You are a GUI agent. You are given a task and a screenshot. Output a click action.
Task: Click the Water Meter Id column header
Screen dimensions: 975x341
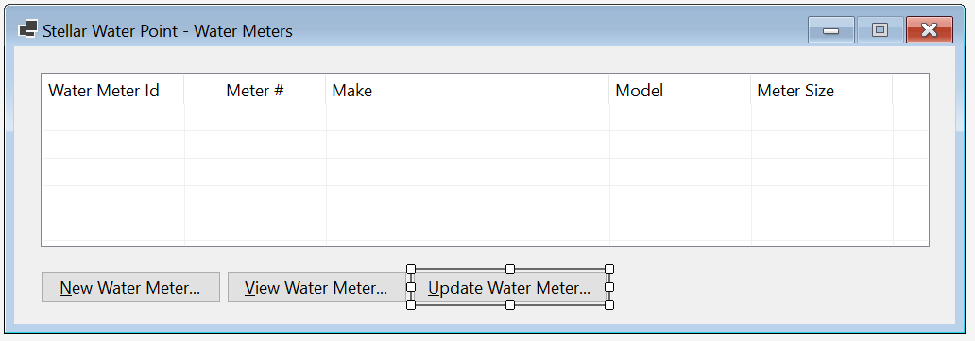[x=112, y=91]
